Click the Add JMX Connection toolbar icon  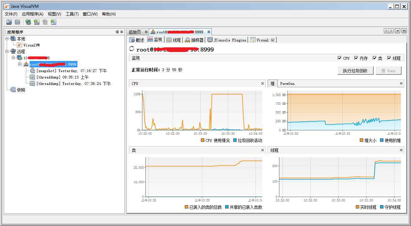pyautogui.click(x=37, y=22)
